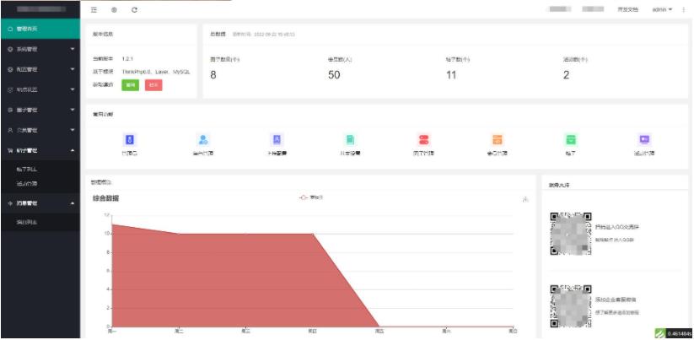
Task: Click the green button in version panel
Action: [130, 85]
